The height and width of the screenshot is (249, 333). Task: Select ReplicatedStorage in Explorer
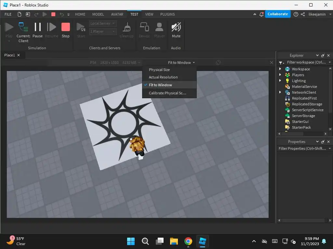point(307,104)
